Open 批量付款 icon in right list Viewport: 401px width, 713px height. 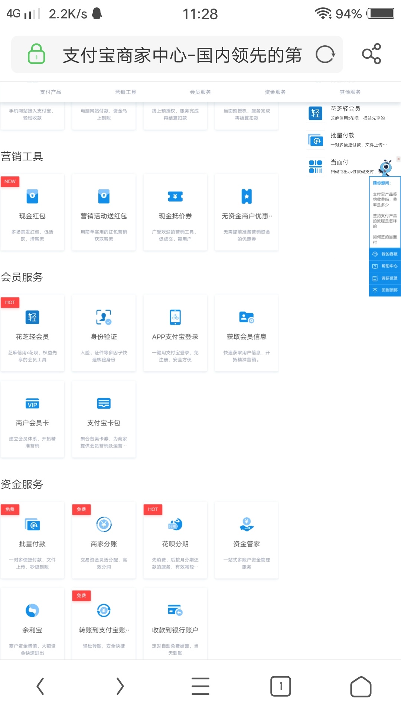click(x=316, y=140)
